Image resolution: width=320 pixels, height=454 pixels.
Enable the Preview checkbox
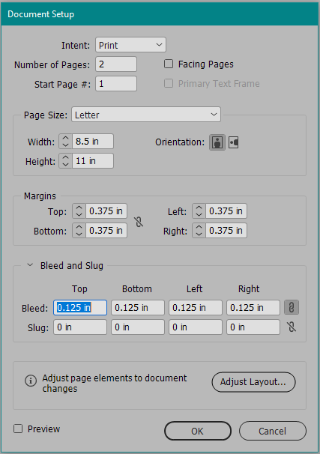pyautogui.click(x=18, y=429)
